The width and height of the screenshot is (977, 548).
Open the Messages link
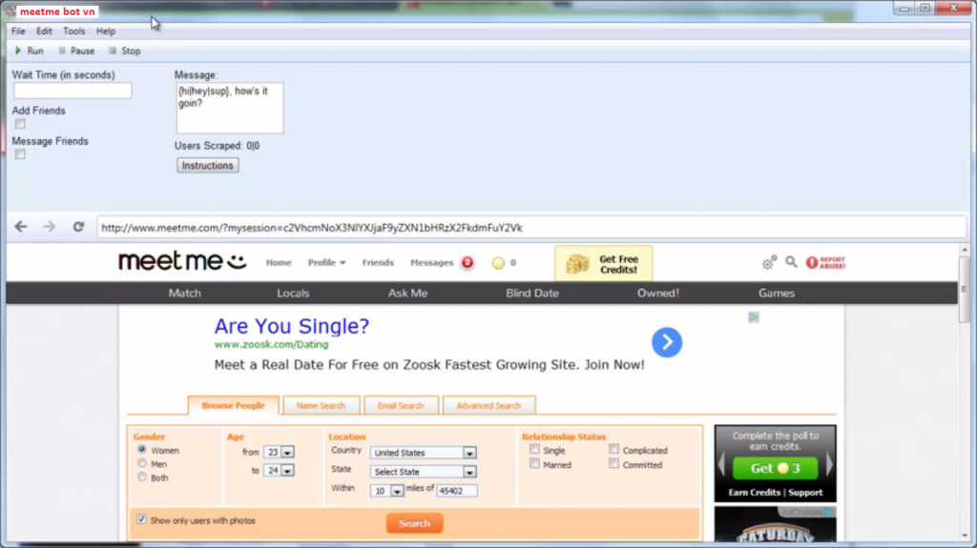[431, 263]
